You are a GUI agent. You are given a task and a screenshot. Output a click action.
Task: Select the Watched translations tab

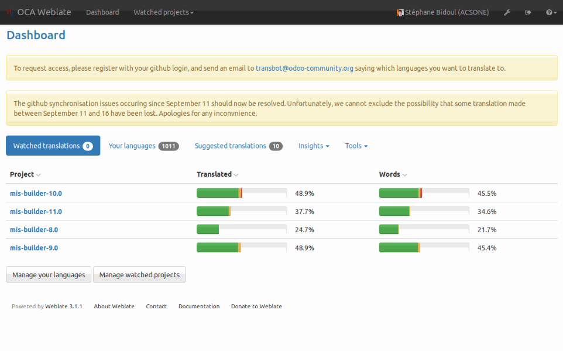click(53, 146)
